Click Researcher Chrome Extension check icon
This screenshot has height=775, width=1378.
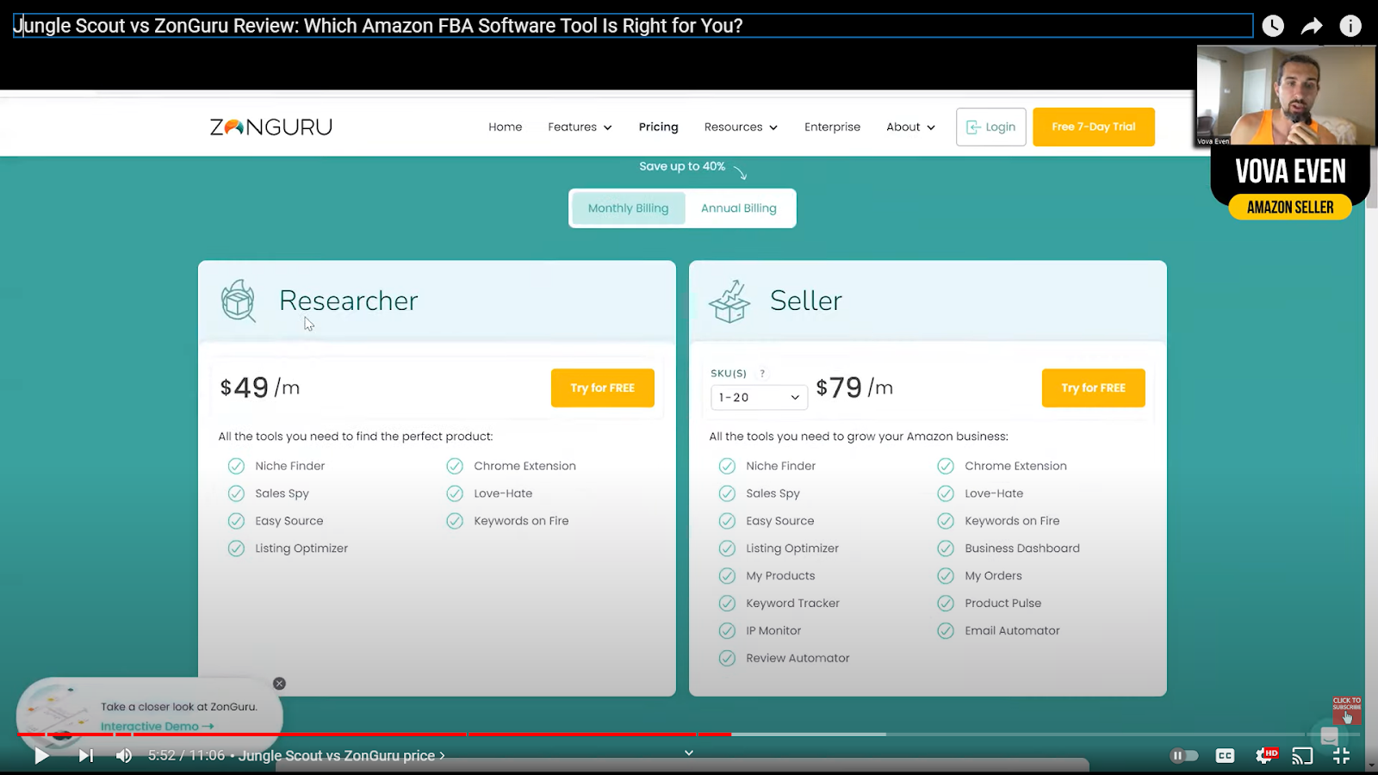(x=455, y=466)
